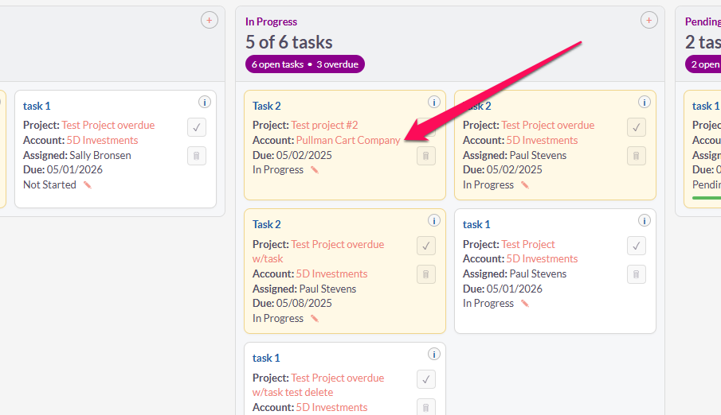Open task 1 title on Paul Stevens 05/01/2026 card
721x415 pixels.
click(x=476, y=224)
